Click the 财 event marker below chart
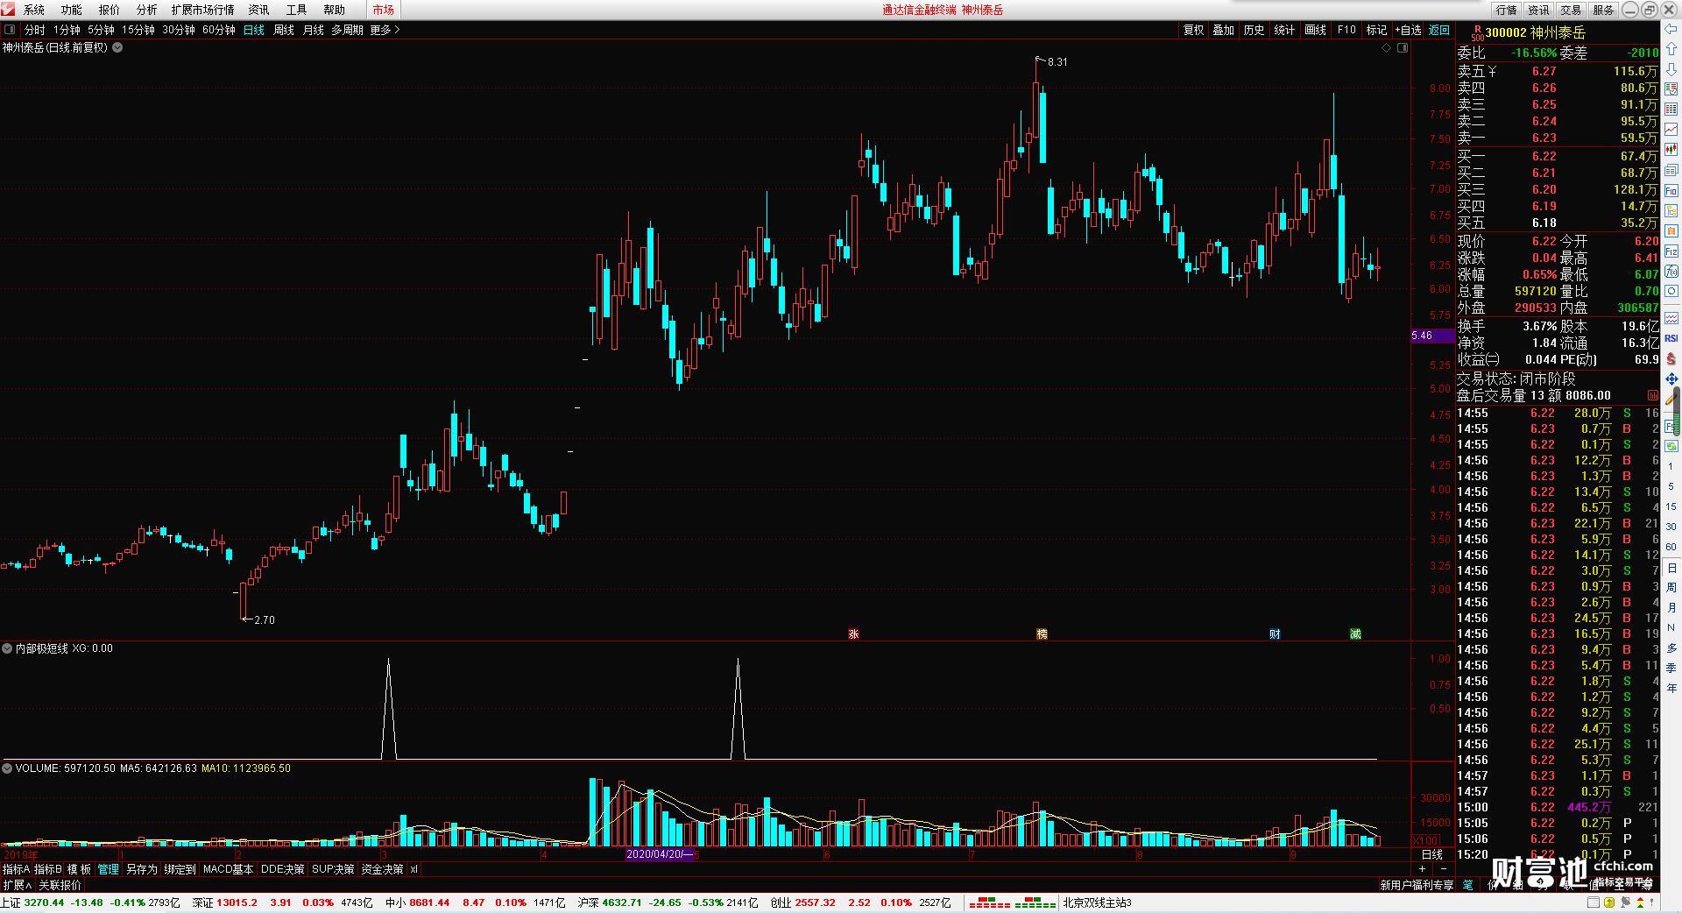Screen dimensions: 1682x913 click(1275, 634)
